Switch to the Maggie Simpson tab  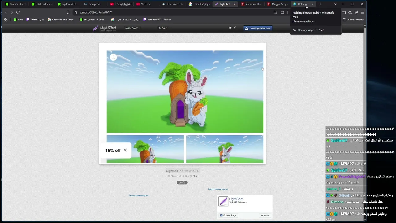pyautogui.click(x=278, y=4)
